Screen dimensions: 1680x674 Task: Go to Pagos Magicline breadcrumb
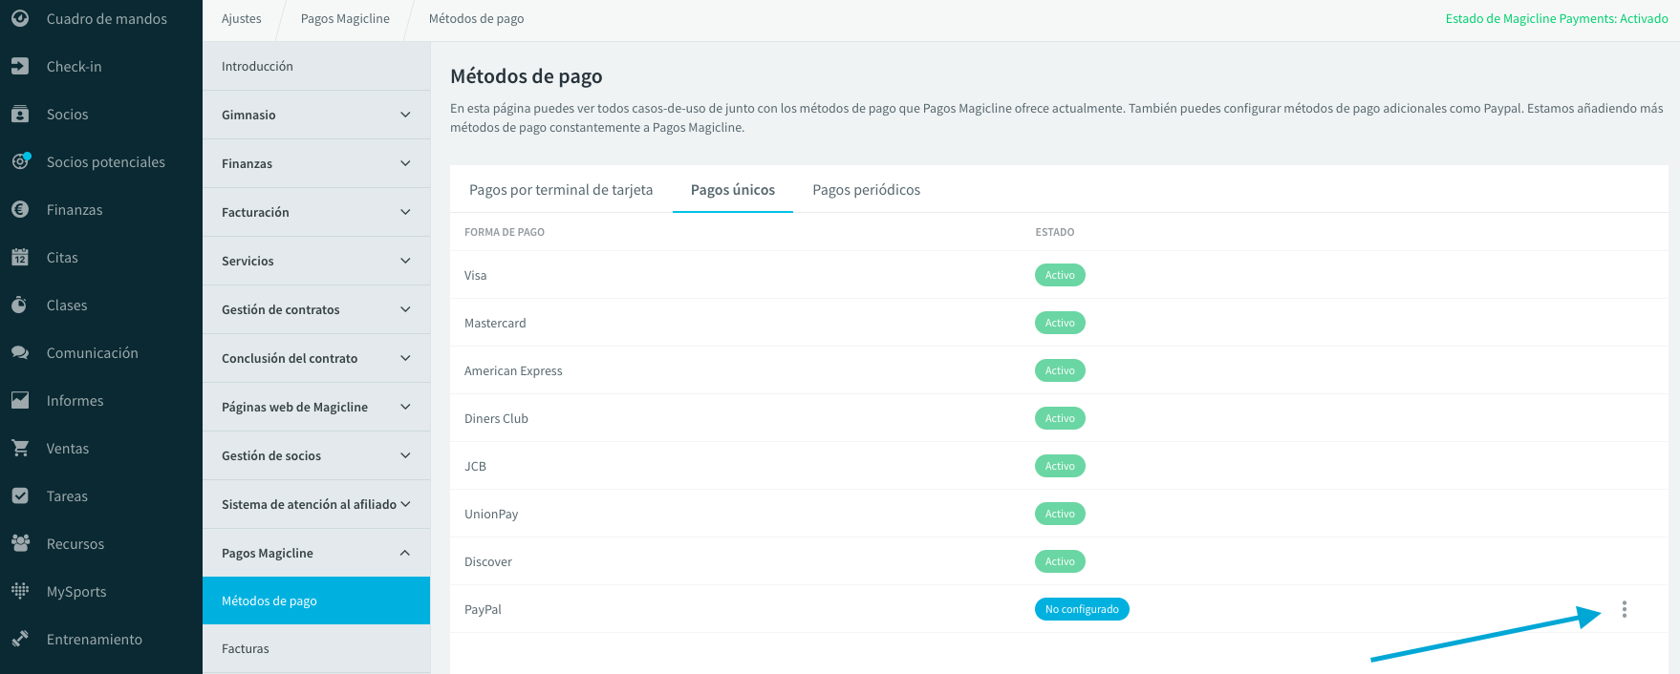coord(345,18)
